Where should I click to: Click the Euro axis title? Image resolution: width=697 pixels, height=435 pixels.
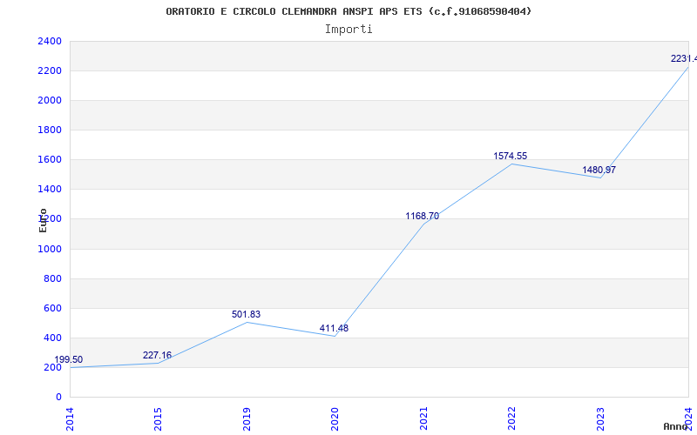point(43,220)
